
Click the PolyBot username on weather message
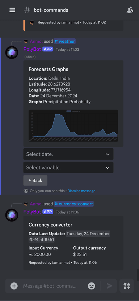[x=32, y=49]
